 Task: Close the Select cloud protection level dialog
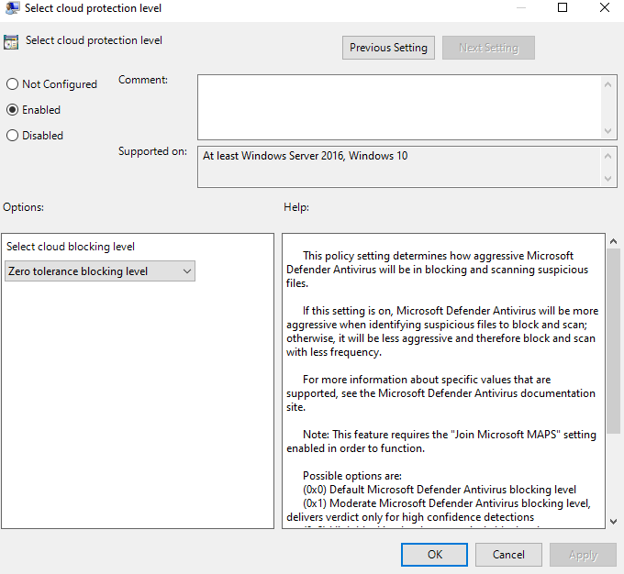pyautogui.click(x=605, y=7)
